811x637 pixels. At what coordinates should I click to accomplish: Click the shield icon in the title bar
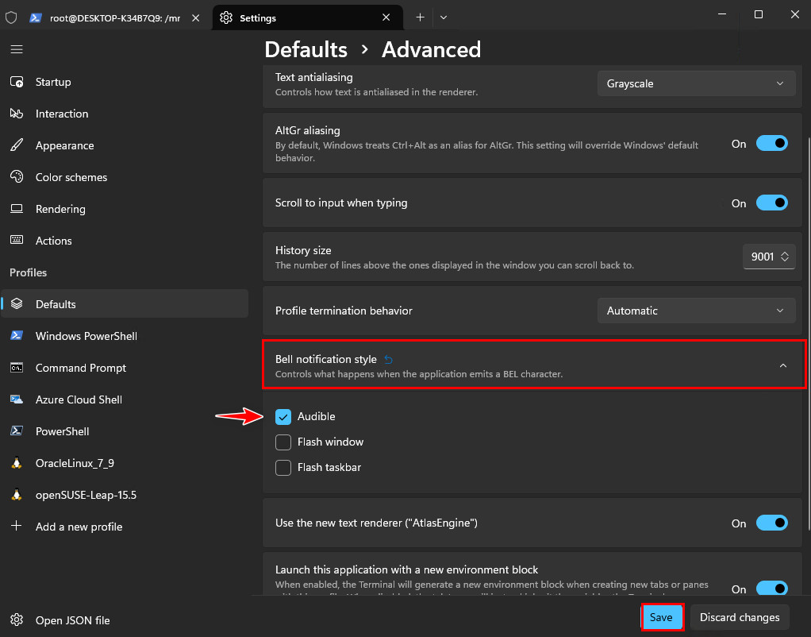point(11,17)
